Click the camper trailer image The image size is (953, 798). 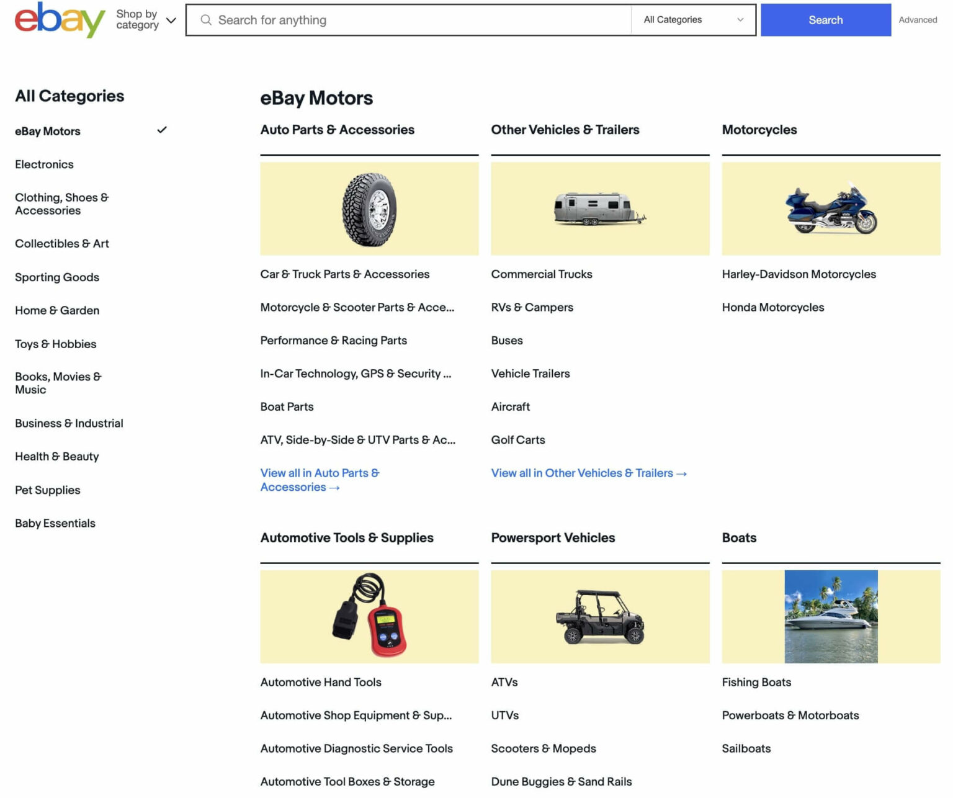pyautogui.click(x=599, y=208)
